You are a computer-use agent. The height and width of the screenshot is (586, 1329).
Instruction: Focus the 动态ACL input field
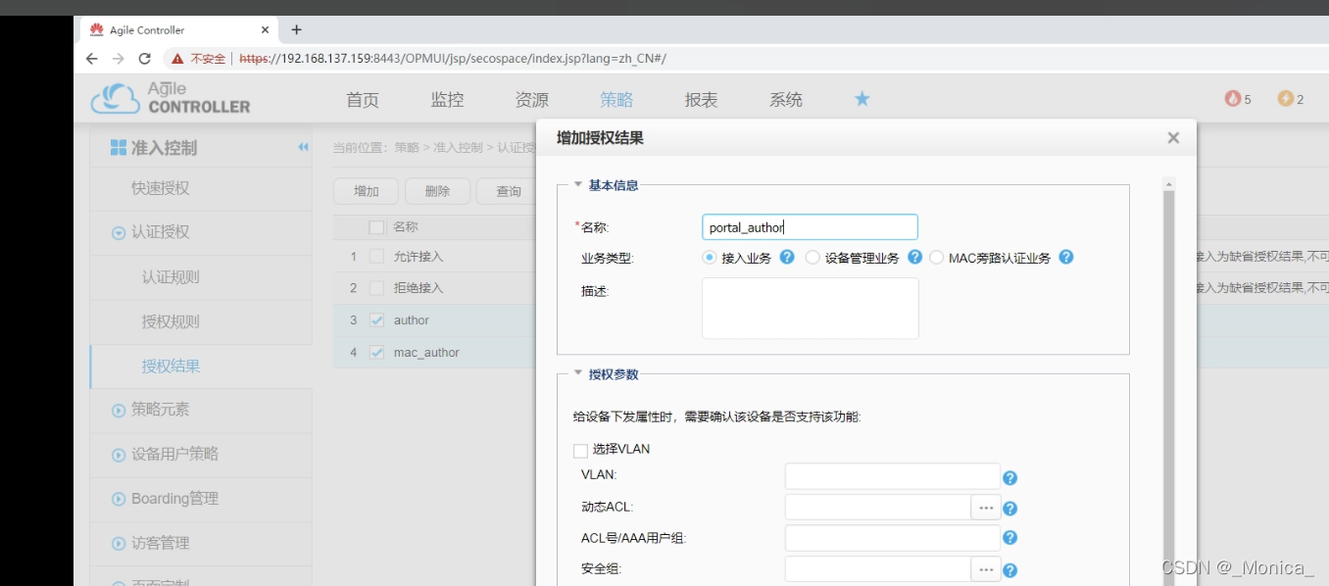pos(878,508)
